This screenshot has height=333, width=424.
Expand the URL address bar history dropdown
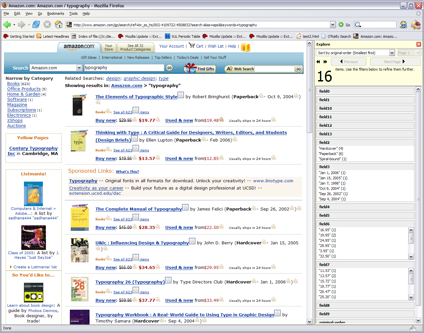click(333, 25)
